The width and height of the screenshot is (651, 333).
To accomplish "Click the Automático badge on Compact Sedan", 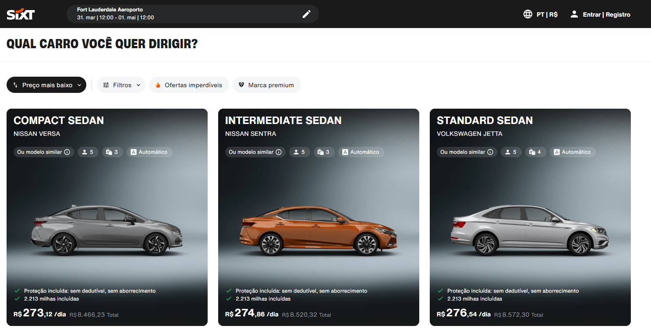I will [x=149, y=152].
